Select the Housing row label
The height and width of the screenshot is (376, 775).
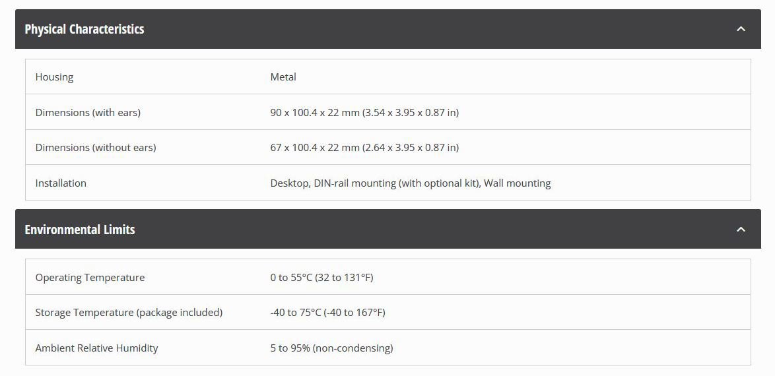pyautogui.click(x=54, y=77)
